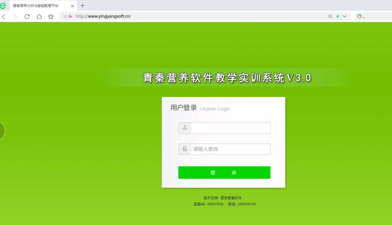392x225 pixels.
Task: Show the QR code icon in address bar
Action: pyautogui.click(x=330, y=16)
